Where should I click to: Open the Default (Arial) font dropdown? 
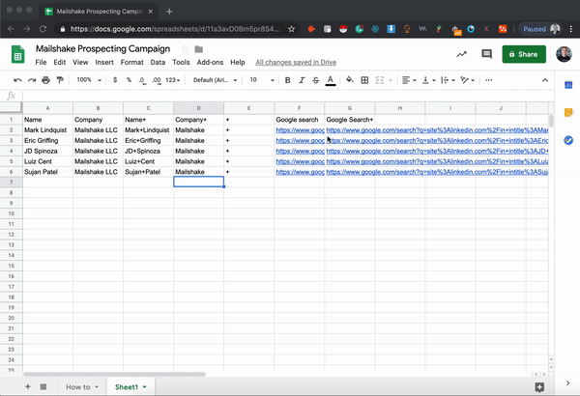(x=215, y=80)
